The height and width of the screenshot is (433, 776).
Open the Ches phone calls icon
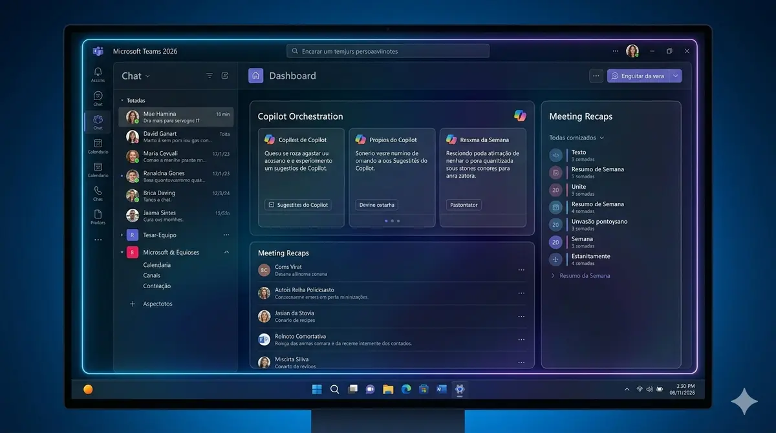coord(98,190)
